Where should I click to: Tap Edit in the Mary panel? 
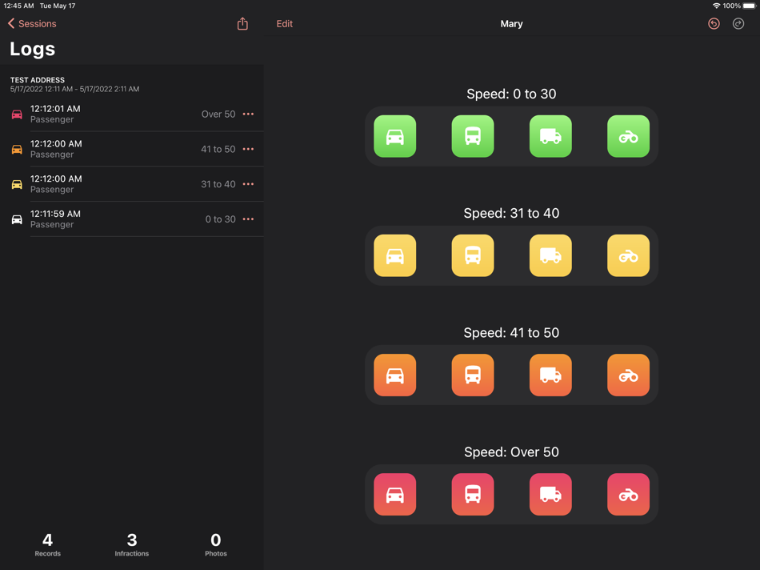285,23
